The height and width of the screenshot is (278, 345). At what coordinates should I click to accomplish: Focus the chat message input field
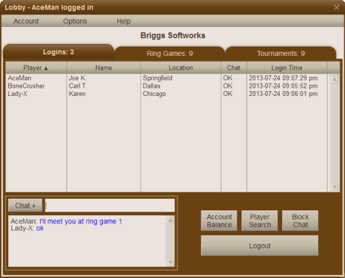pyautogui.click(x=110, y=206)
